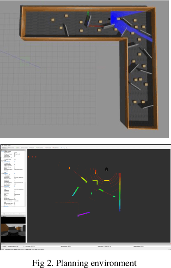Screen dimensions: 171x268
Task: Expand the Visibility node under Camera
Action: pyautogui.click(x=3, y=176)
